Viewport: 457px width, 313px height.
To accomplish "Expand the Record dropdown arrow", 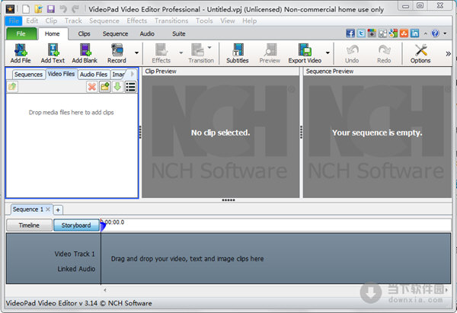I will coord(136,53).
